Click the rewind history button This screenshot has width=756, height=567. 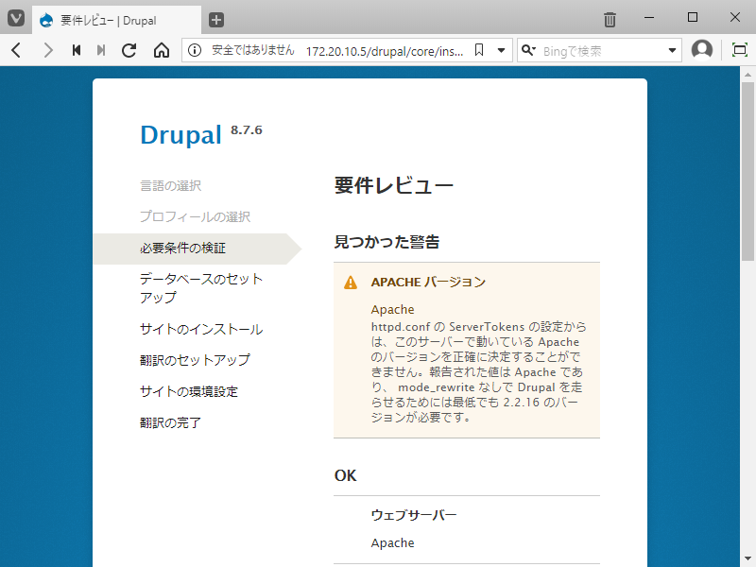pyautogui.click(x=77, y=50)
